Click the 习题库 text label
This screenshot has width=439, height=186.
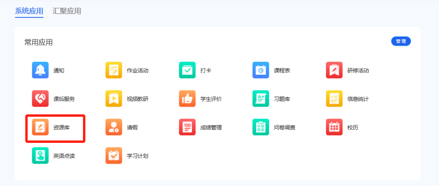tap(282, 99)
